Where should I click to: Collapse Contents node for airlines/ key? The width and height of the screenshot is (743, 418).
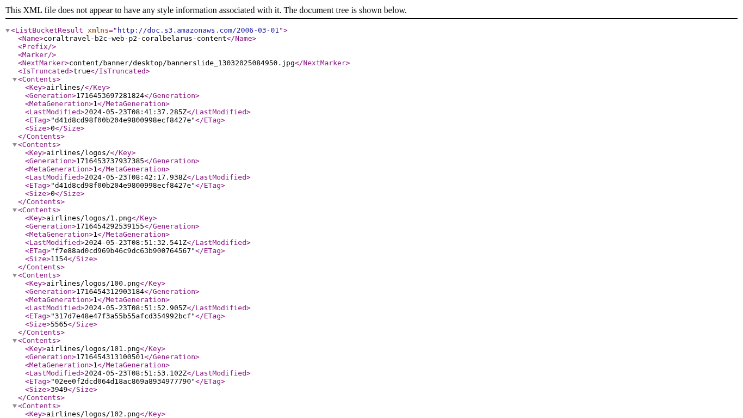15,79
